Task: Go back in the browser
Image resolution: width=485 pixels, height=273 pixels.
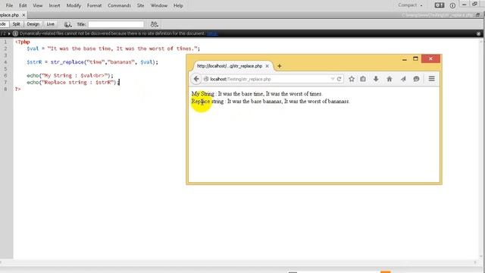Action: coord(196,79)
